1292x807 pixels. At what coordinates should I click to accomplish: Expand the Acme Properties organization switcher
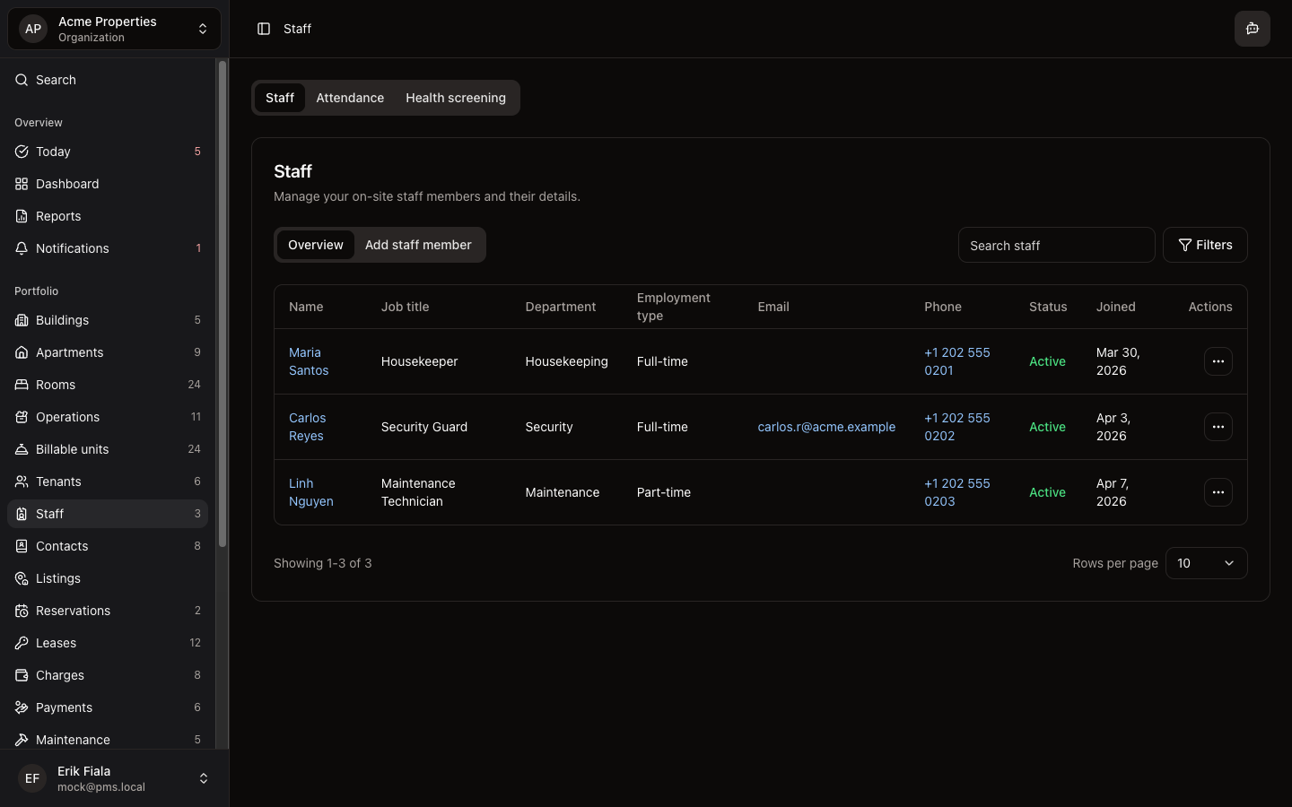coord(114,29)
